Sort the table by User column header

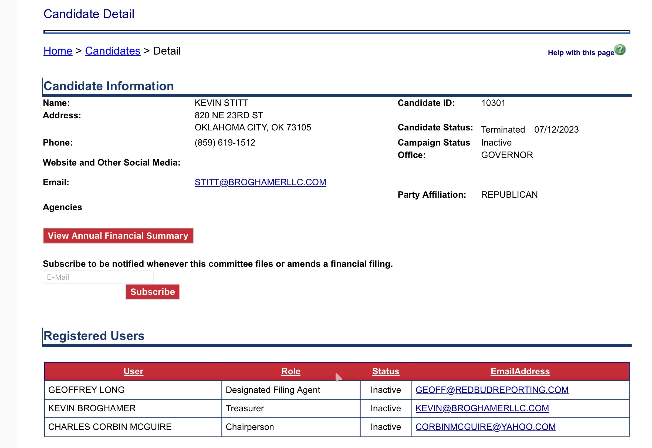[x=133, y=371]
